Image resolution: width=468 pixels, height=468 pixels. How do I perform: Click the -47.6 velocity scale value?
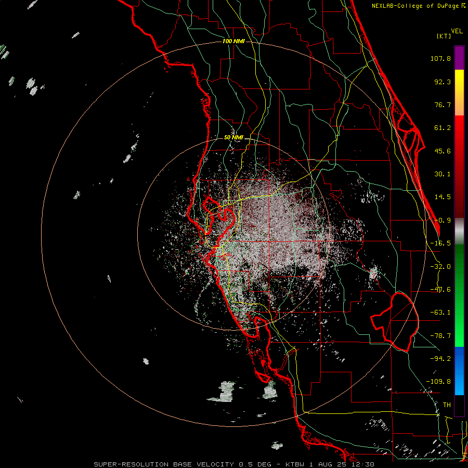(440, 290)
